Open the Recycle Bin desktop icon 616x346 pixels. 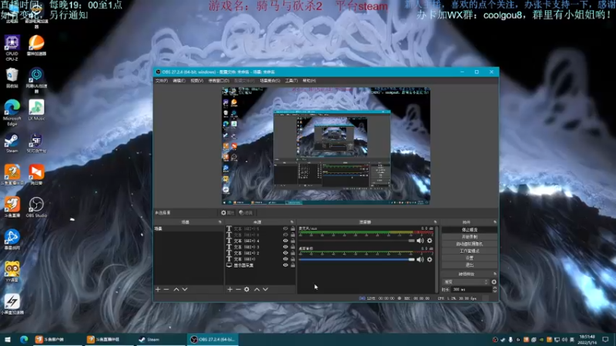tap(12, 78)
